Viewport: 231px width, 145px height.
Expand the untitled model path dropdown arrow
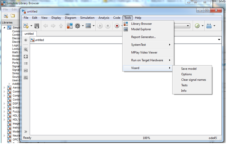[x=219, y=40]
